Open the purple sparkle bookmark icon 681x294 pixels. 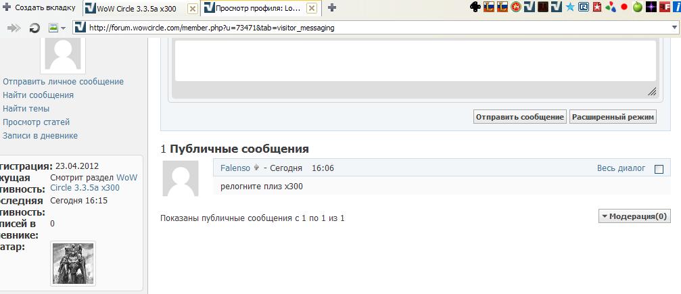650,7
